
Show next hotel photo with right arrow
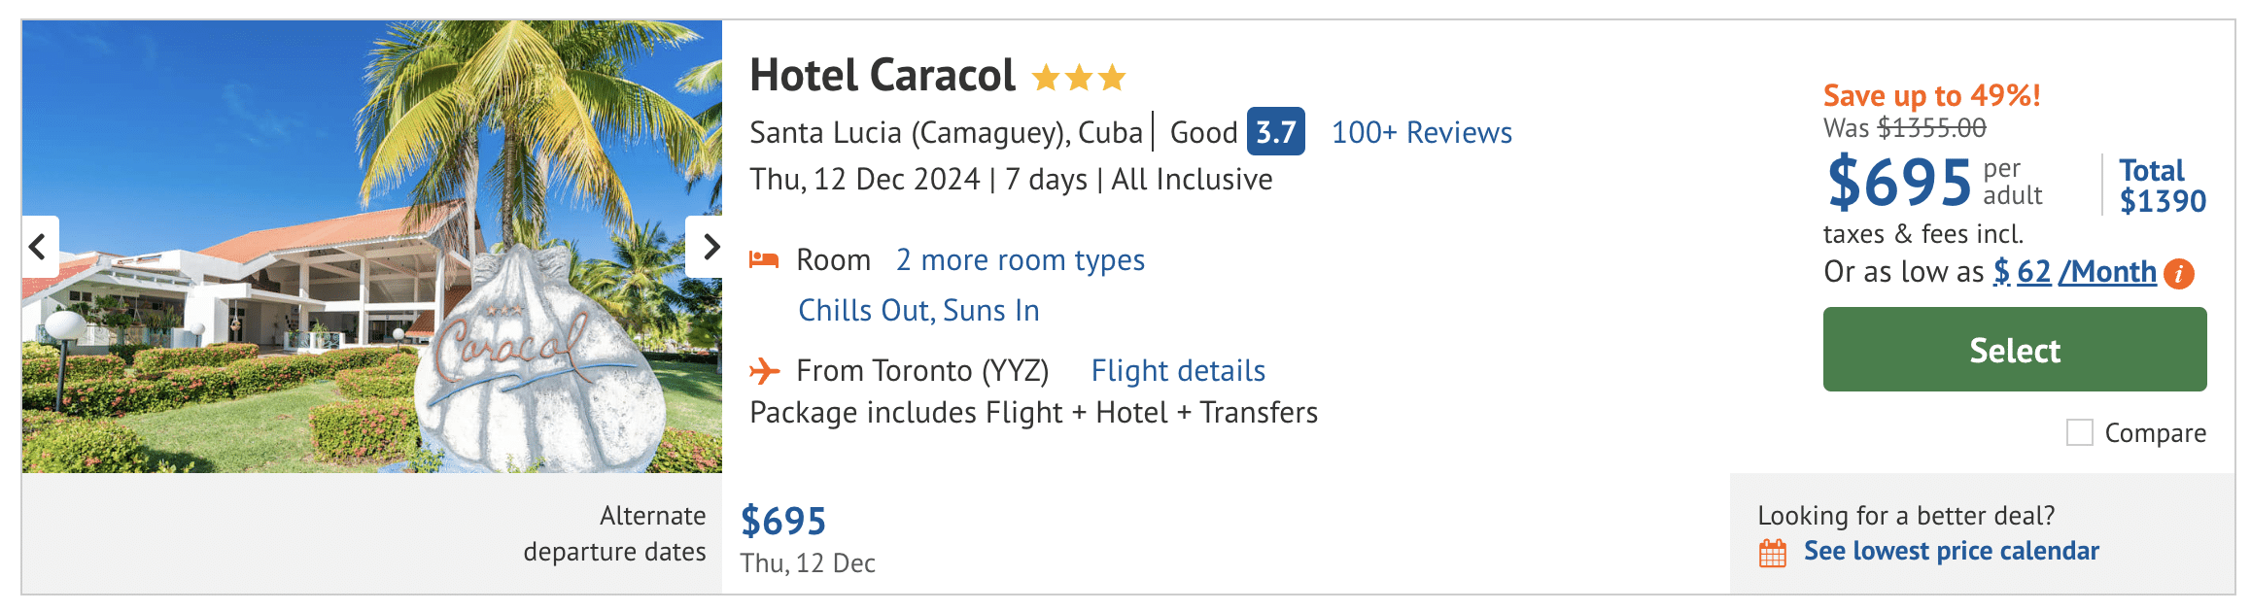[708, 247]
